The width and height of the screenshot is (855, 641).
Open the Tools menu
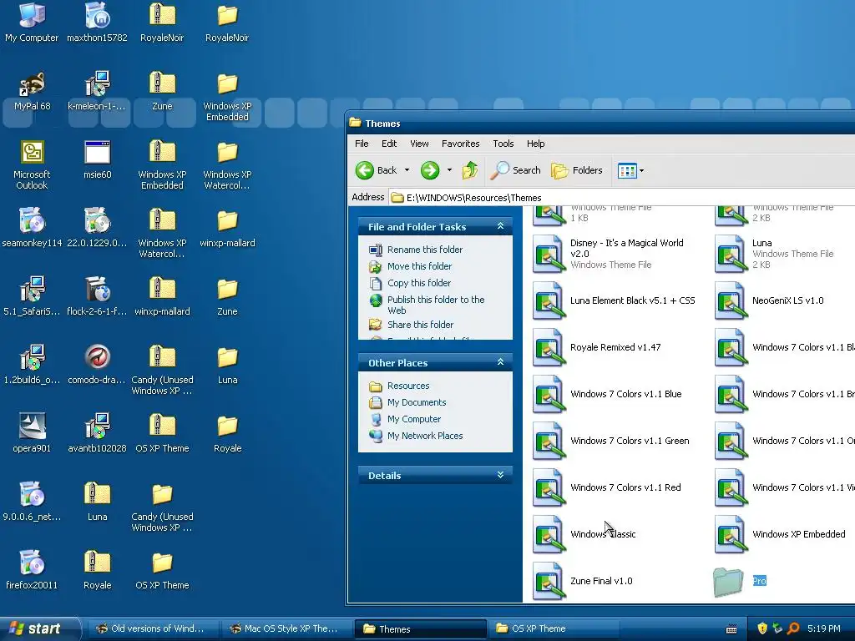tap(503, 144)
